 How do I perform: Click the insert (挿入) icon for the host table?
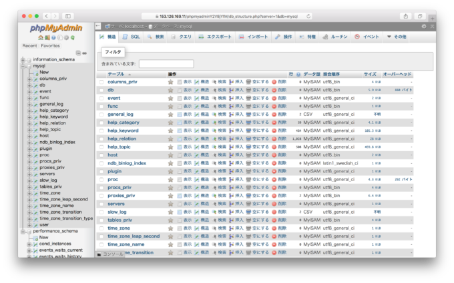pos(232,155)
